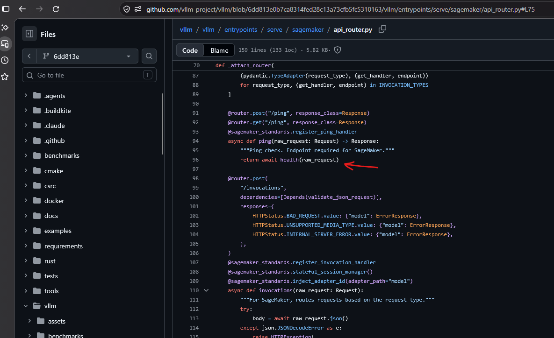This screenshot has width=554, height=338.
Task: Fold the invocations function at line 110
Action: pos(206,290)
